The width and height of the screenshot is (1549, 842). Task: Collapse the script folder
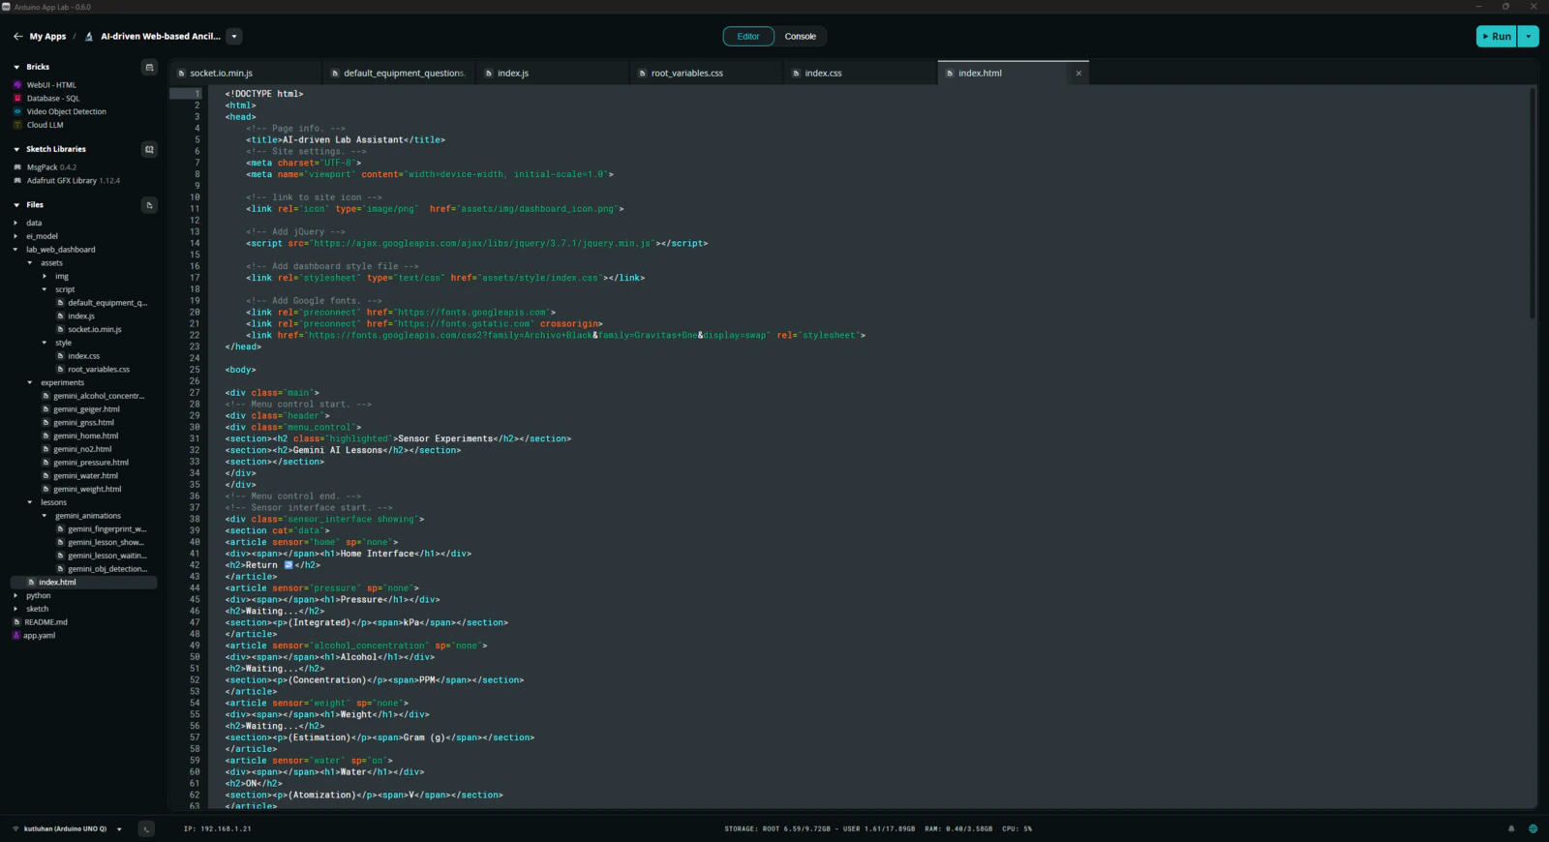(45, 289)
